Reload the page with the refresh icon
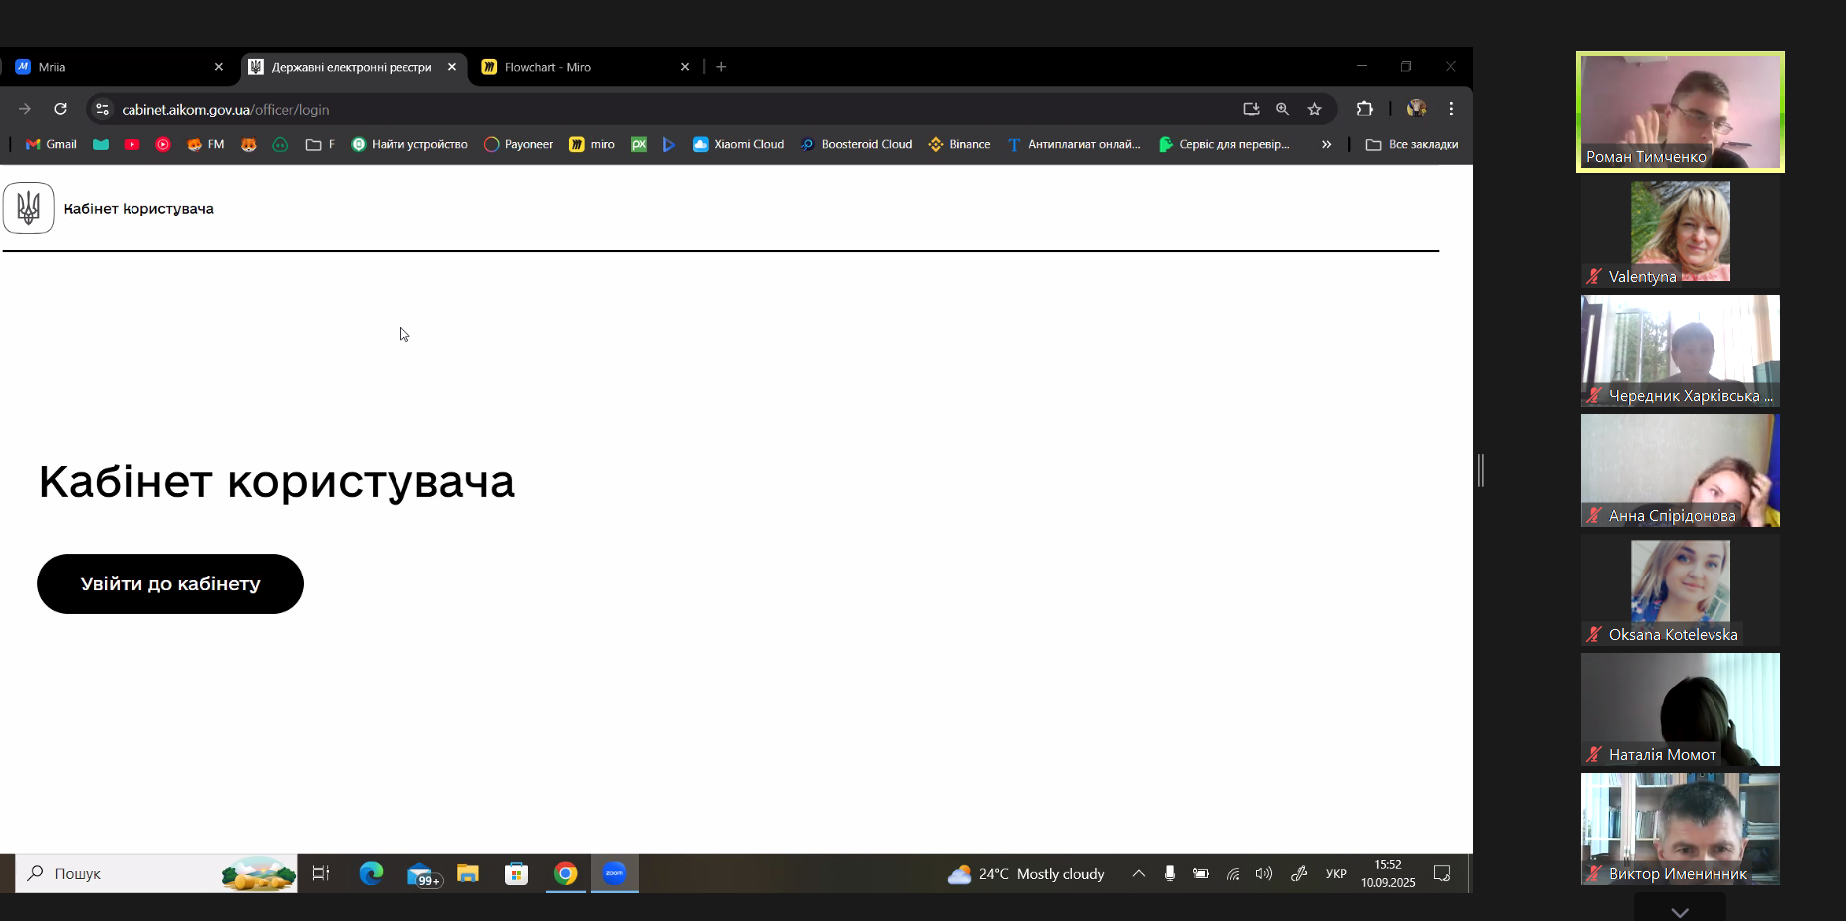 (x=60, y=109)
